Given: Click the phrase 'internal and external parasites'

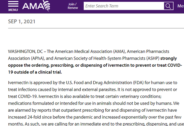Looking at the screenshot, I should point(87,90).
